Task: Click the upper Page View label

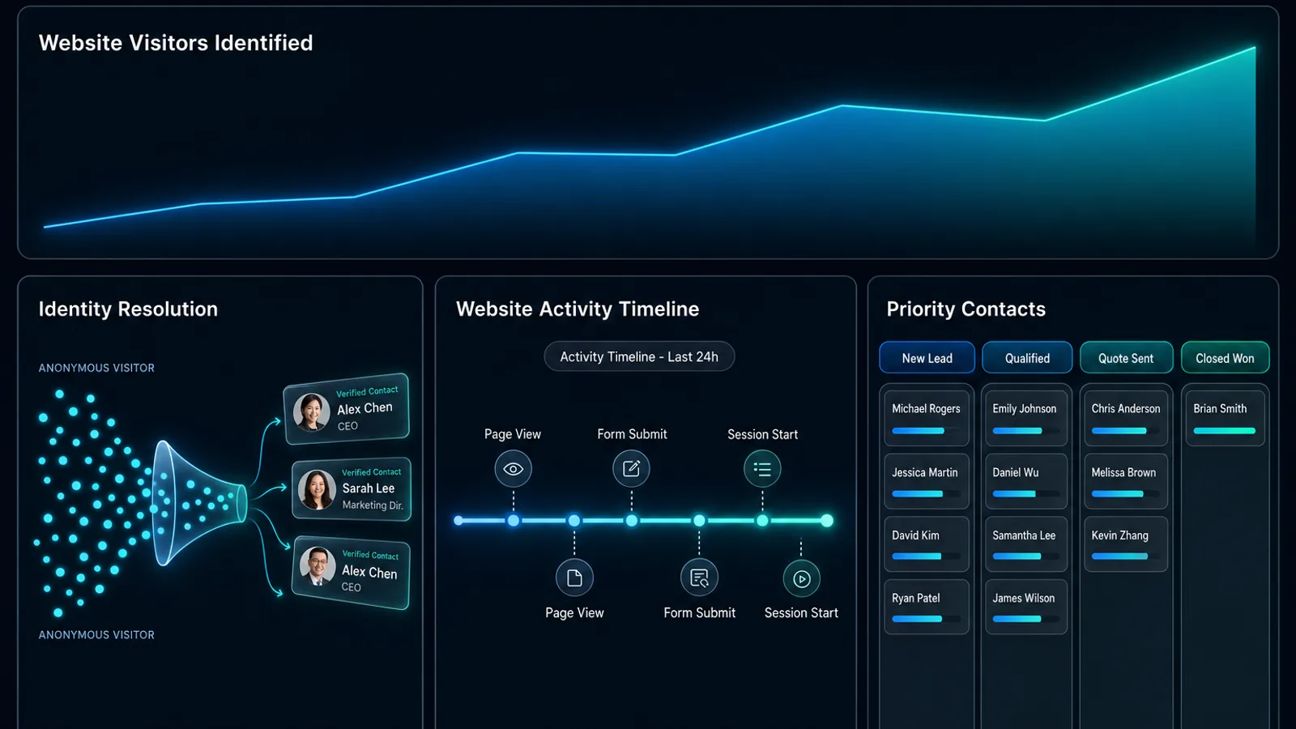Action: [x=513, y=434]
